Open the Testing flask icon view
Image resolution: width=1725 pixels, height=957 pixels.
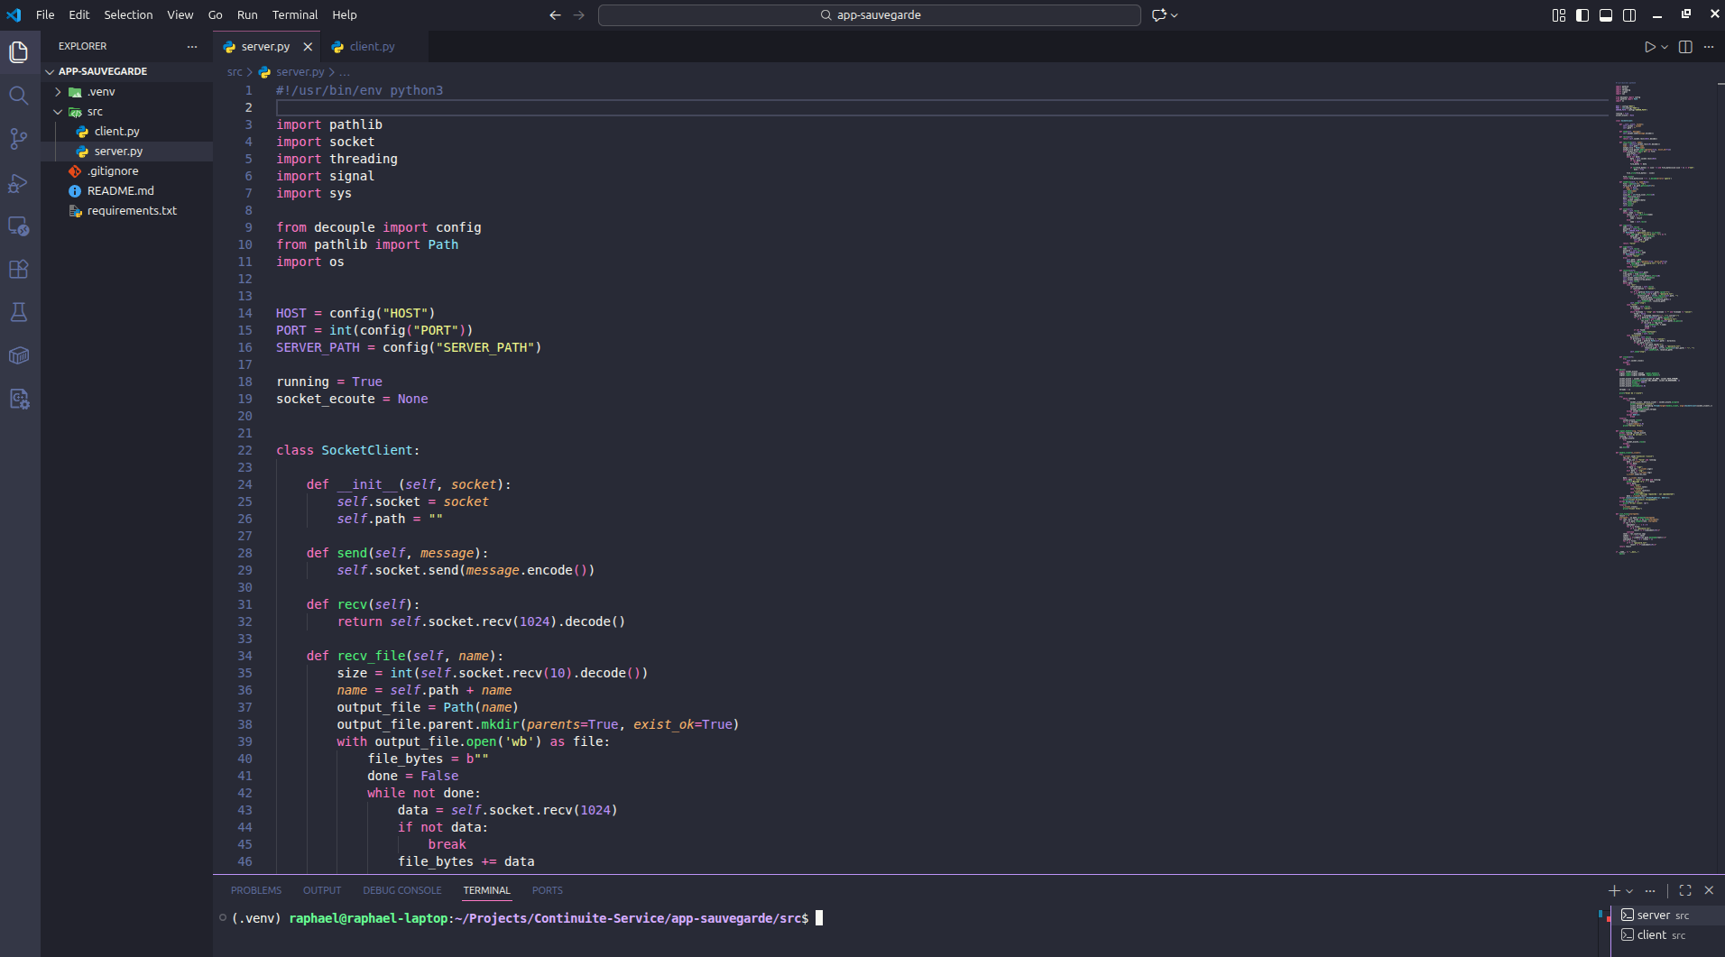coord(18,313)
